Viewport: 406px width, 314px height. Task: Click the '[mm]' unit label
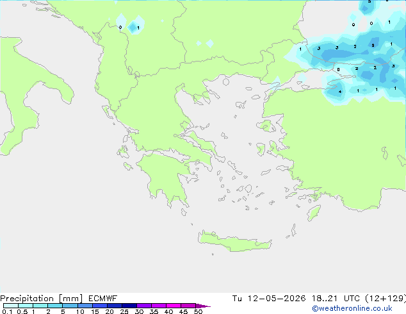point(71,299)
